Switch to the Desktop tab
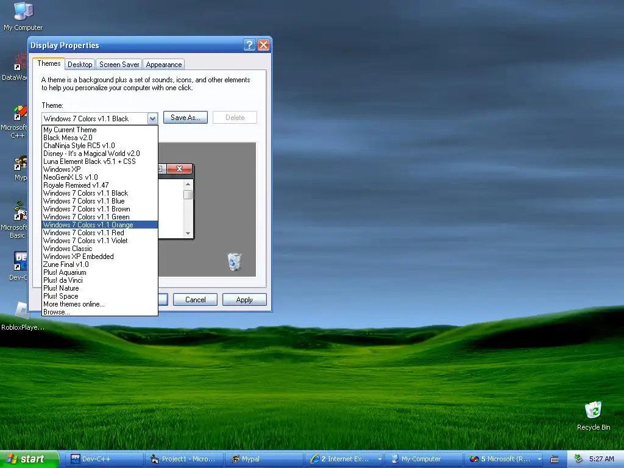The height and width of the screenshot is (468, 624). pos(80,65)
